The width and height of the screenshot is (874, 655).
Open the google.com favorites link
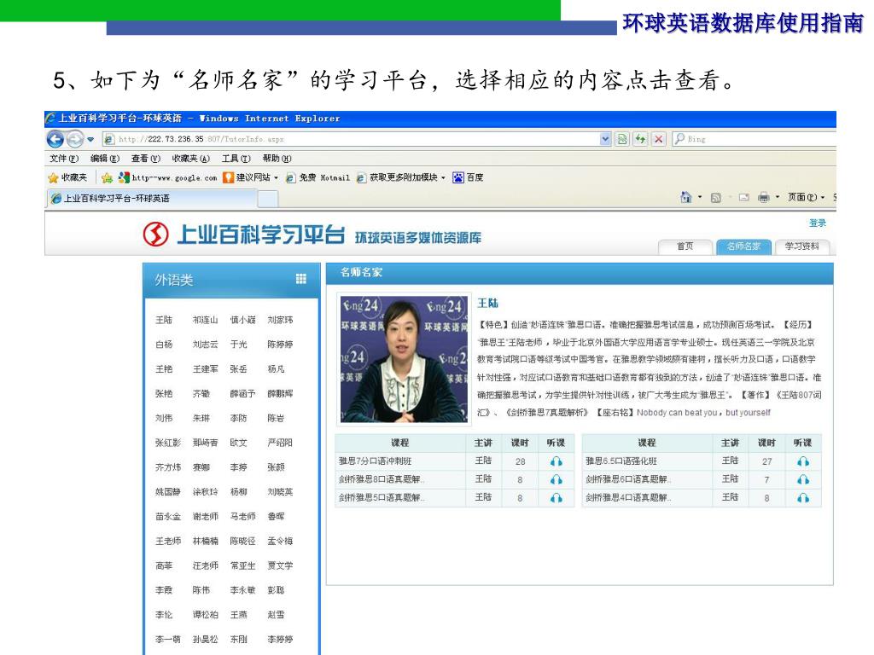(x=168, y=177)
